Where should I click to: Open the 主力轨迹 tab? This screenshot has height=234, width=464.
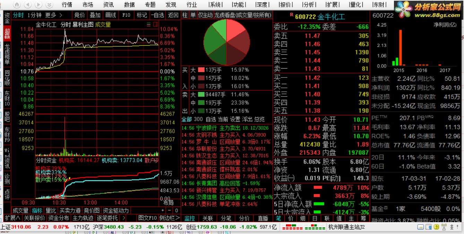point(83,218)
